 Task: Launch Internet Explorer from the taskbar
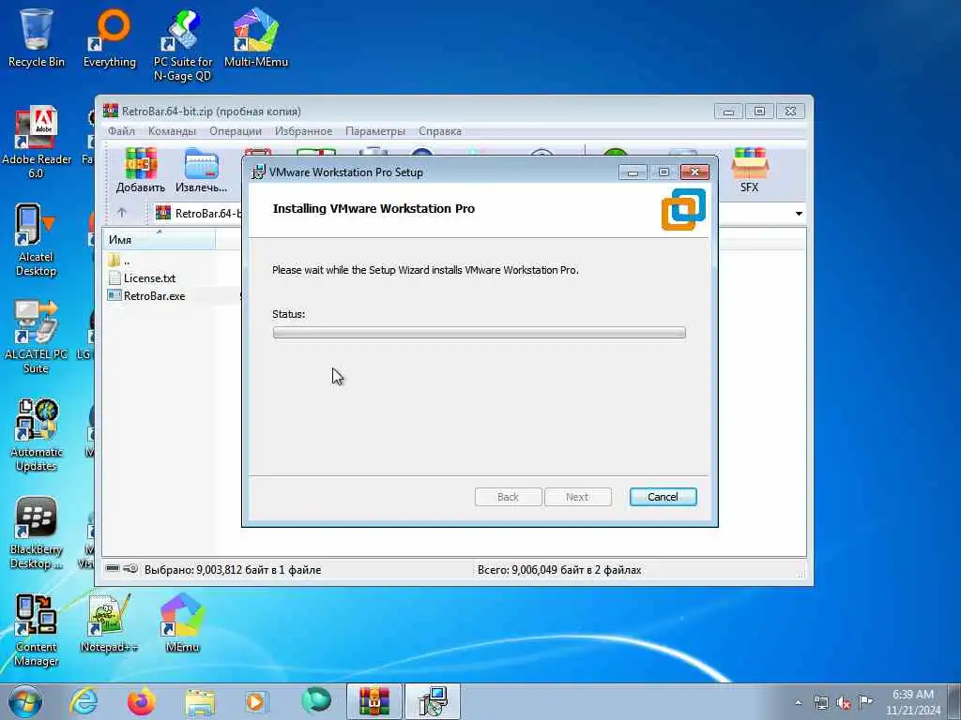click(x=84, y=701)
